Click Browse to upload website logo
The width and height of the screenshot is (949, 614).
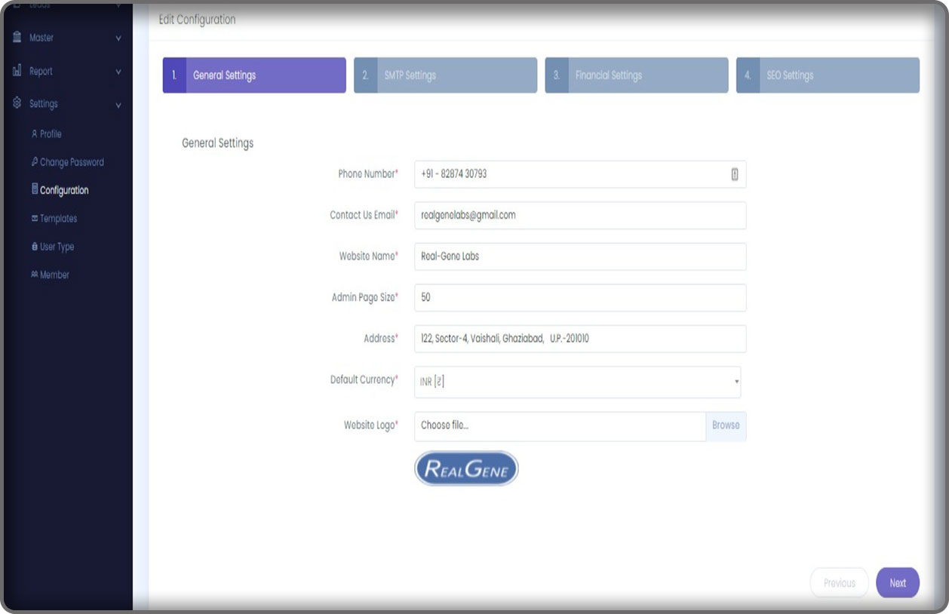pos(726,425)
